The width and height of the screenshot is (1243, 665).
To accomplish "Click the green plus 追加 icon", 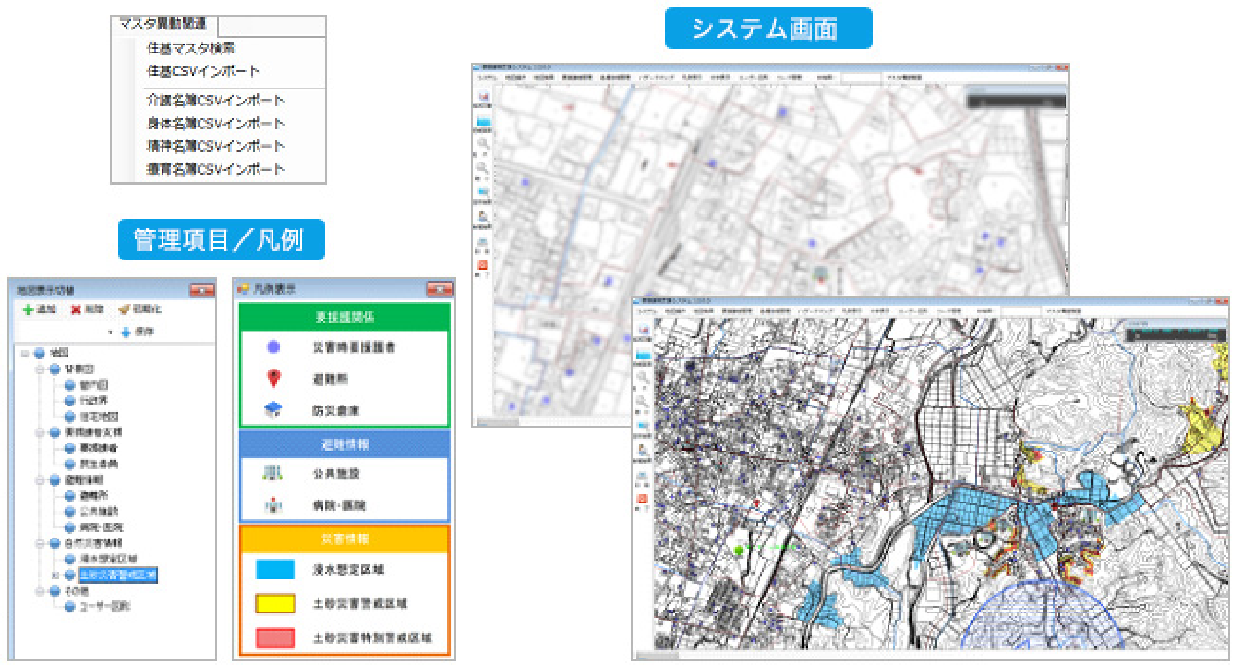I will coord(29,310).
